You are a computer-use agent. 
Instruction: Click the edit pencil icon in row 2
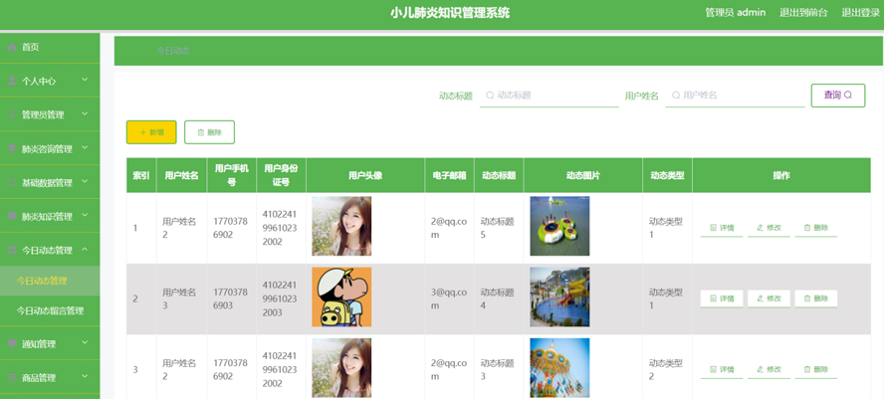point(760,299)
